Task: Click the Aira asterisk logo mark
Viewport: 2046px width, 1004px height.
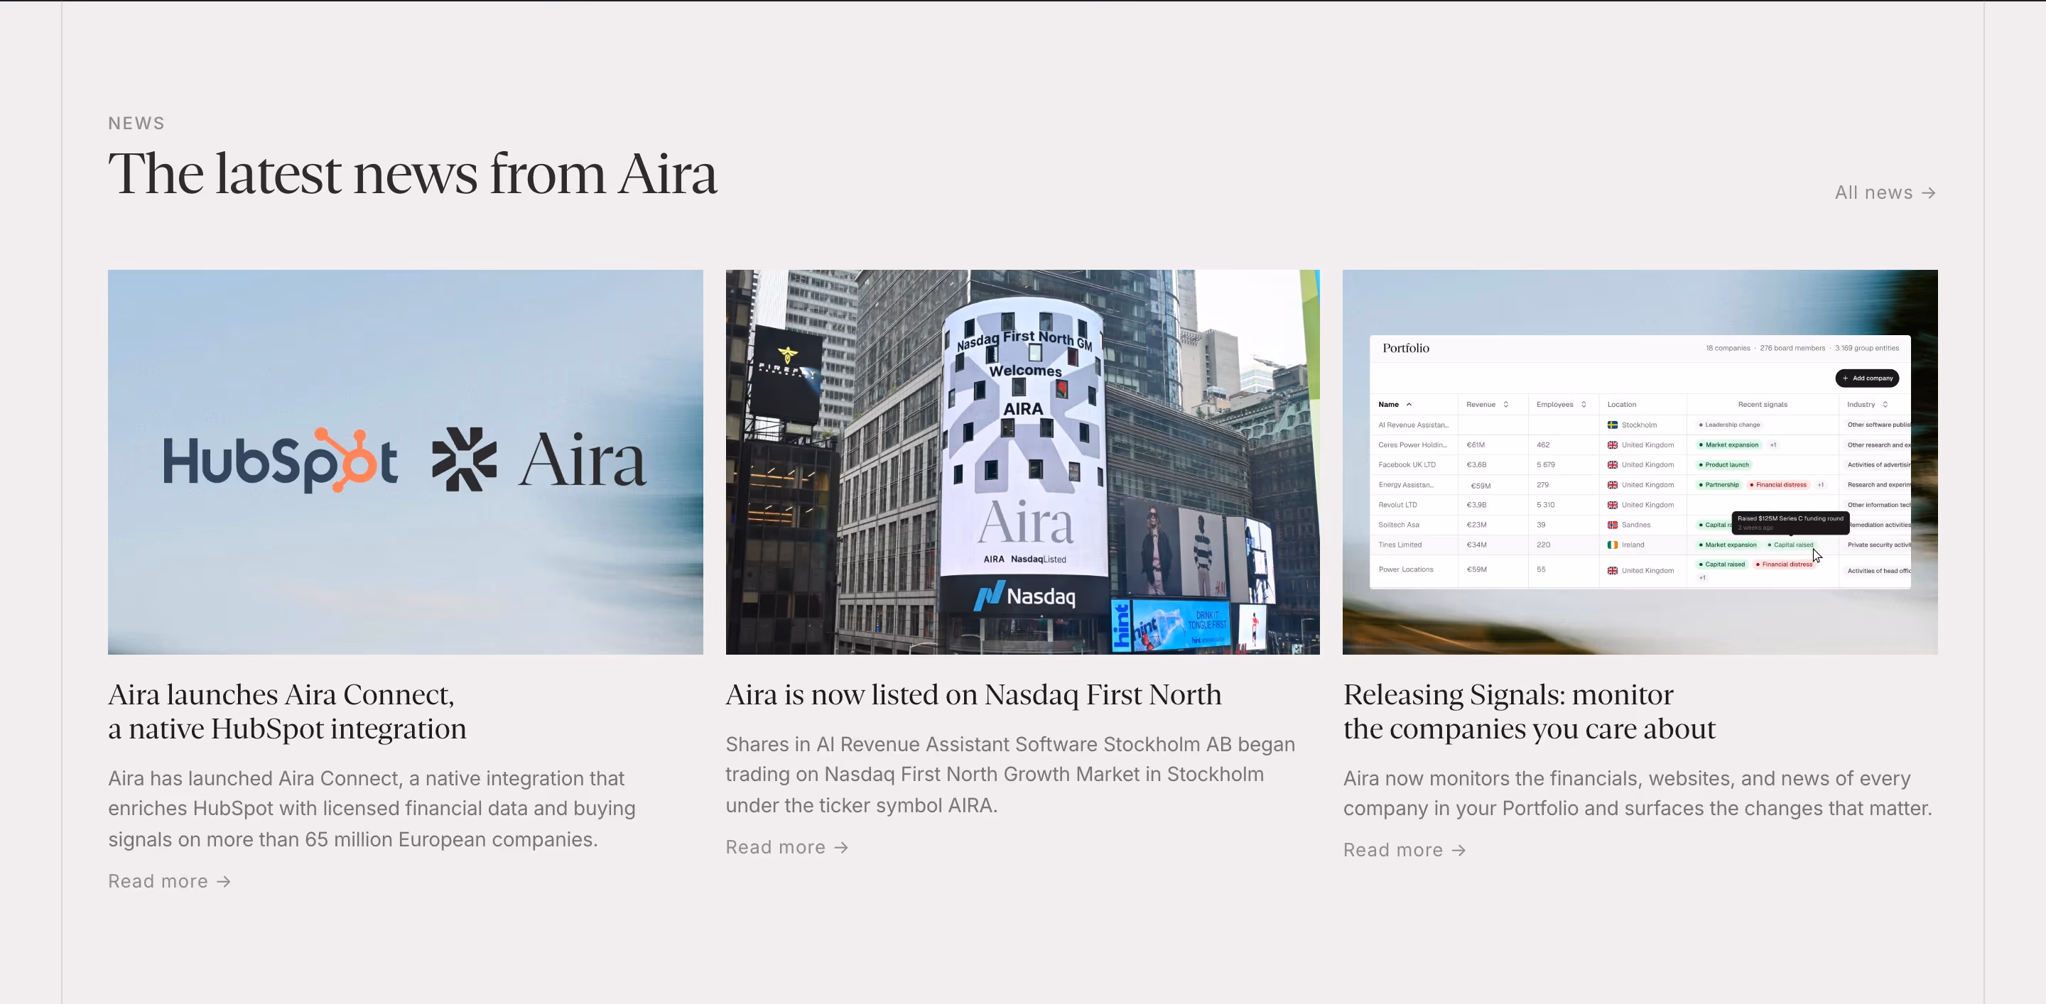Action: pos(464,459)
